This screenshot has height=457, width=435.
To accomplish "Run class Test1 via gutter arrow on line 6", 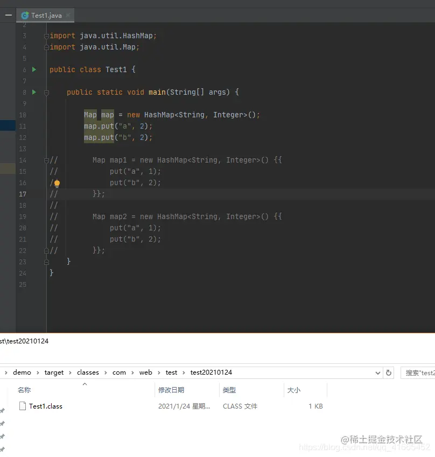I will (x=34, y=69).
